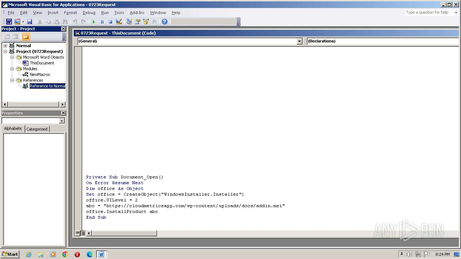461x259 pixels.
Task: Collapse the Project (0723Request) node
Action: (x=5, y=51)
